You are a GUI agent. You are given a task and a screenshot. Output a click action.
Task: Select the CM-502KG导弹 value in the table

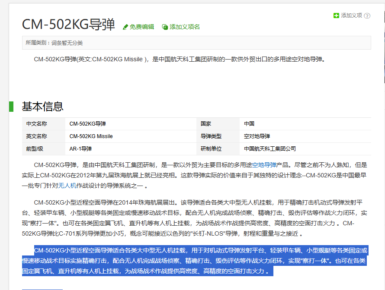tap(88, 124)
